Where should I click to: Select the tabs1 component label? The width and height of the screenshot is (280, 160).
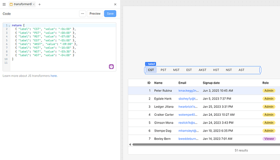pyautogui.click(x=151, y=64)
